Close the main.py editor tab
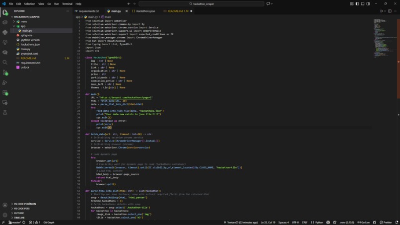This screenshot has height=225, width=400. tap(127, 11)
